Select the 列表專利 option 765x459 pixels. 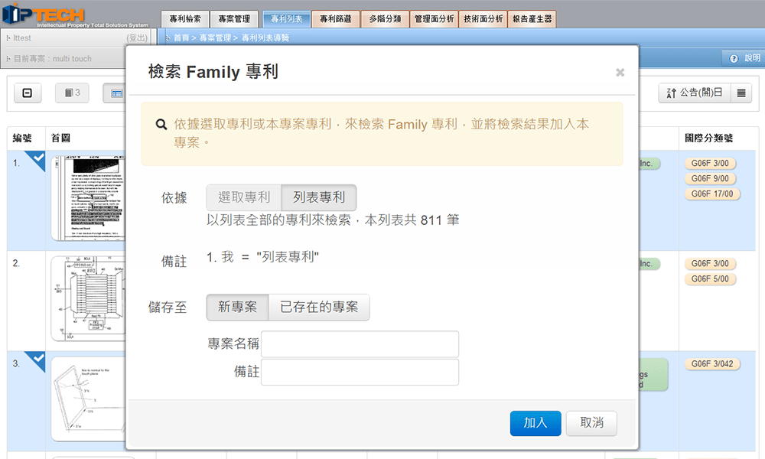click(x=319, y=197)
